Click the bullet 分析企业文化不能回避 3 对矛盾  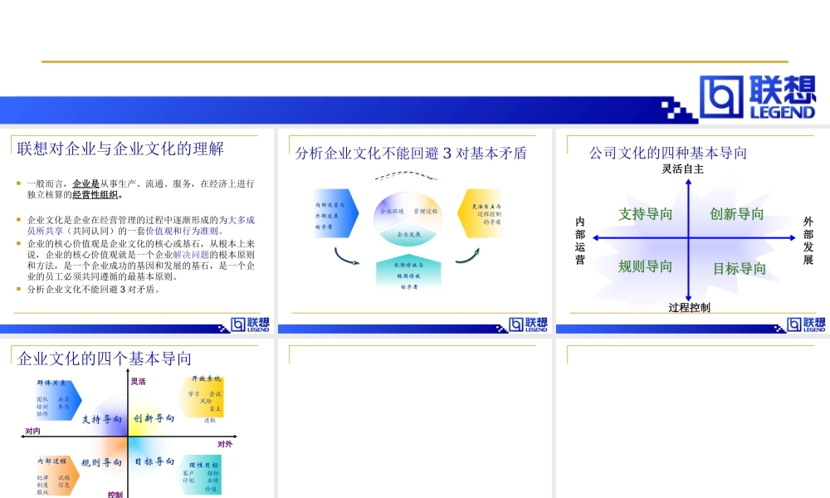tap(94, 290)
